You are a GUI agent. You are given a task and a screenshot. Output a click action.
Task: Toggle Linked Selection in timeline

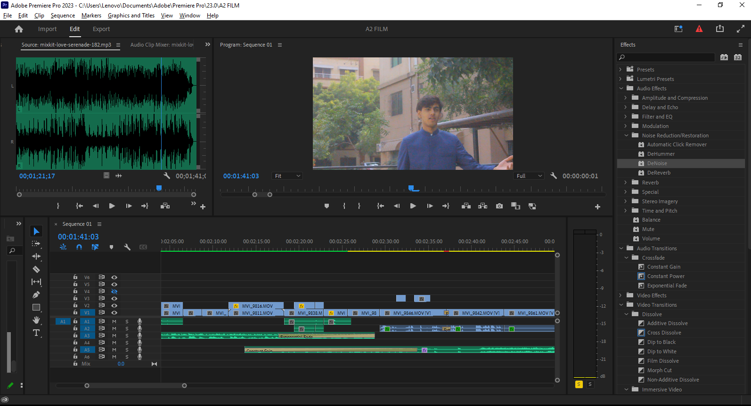tap(95, 247)
